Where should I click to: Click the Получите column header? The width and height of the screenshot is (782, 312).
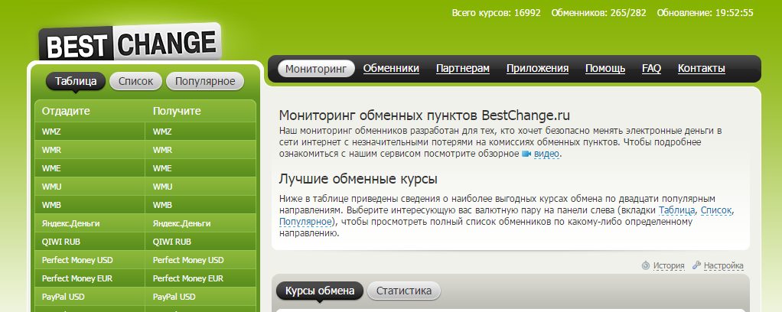(177, 111)
